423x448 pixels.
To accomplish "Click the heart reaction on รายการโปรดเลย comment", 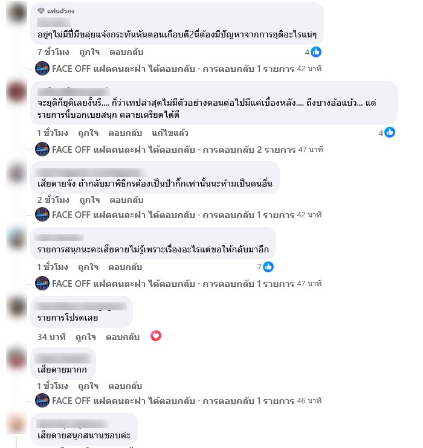I will pos(156,336).
